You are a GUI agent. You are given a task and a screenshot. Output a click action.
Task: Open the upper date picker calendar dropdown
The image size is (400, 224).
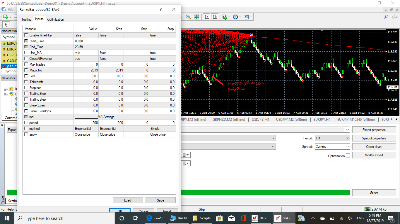point(186,155)
